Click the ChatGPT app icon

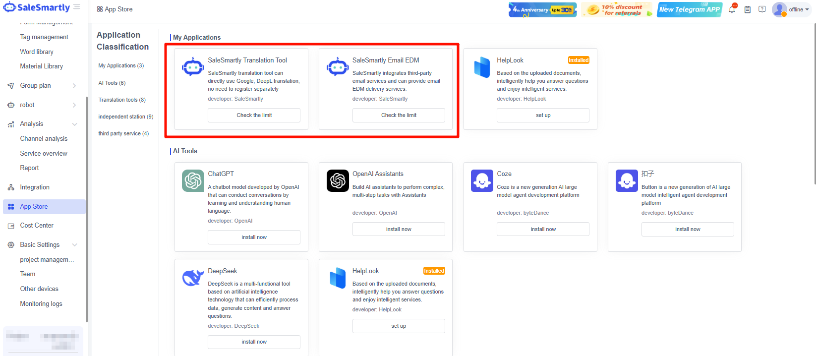click(193, 180)
